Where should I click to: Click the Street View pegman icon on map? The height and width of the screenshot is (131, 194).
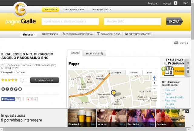pos(154,78)
